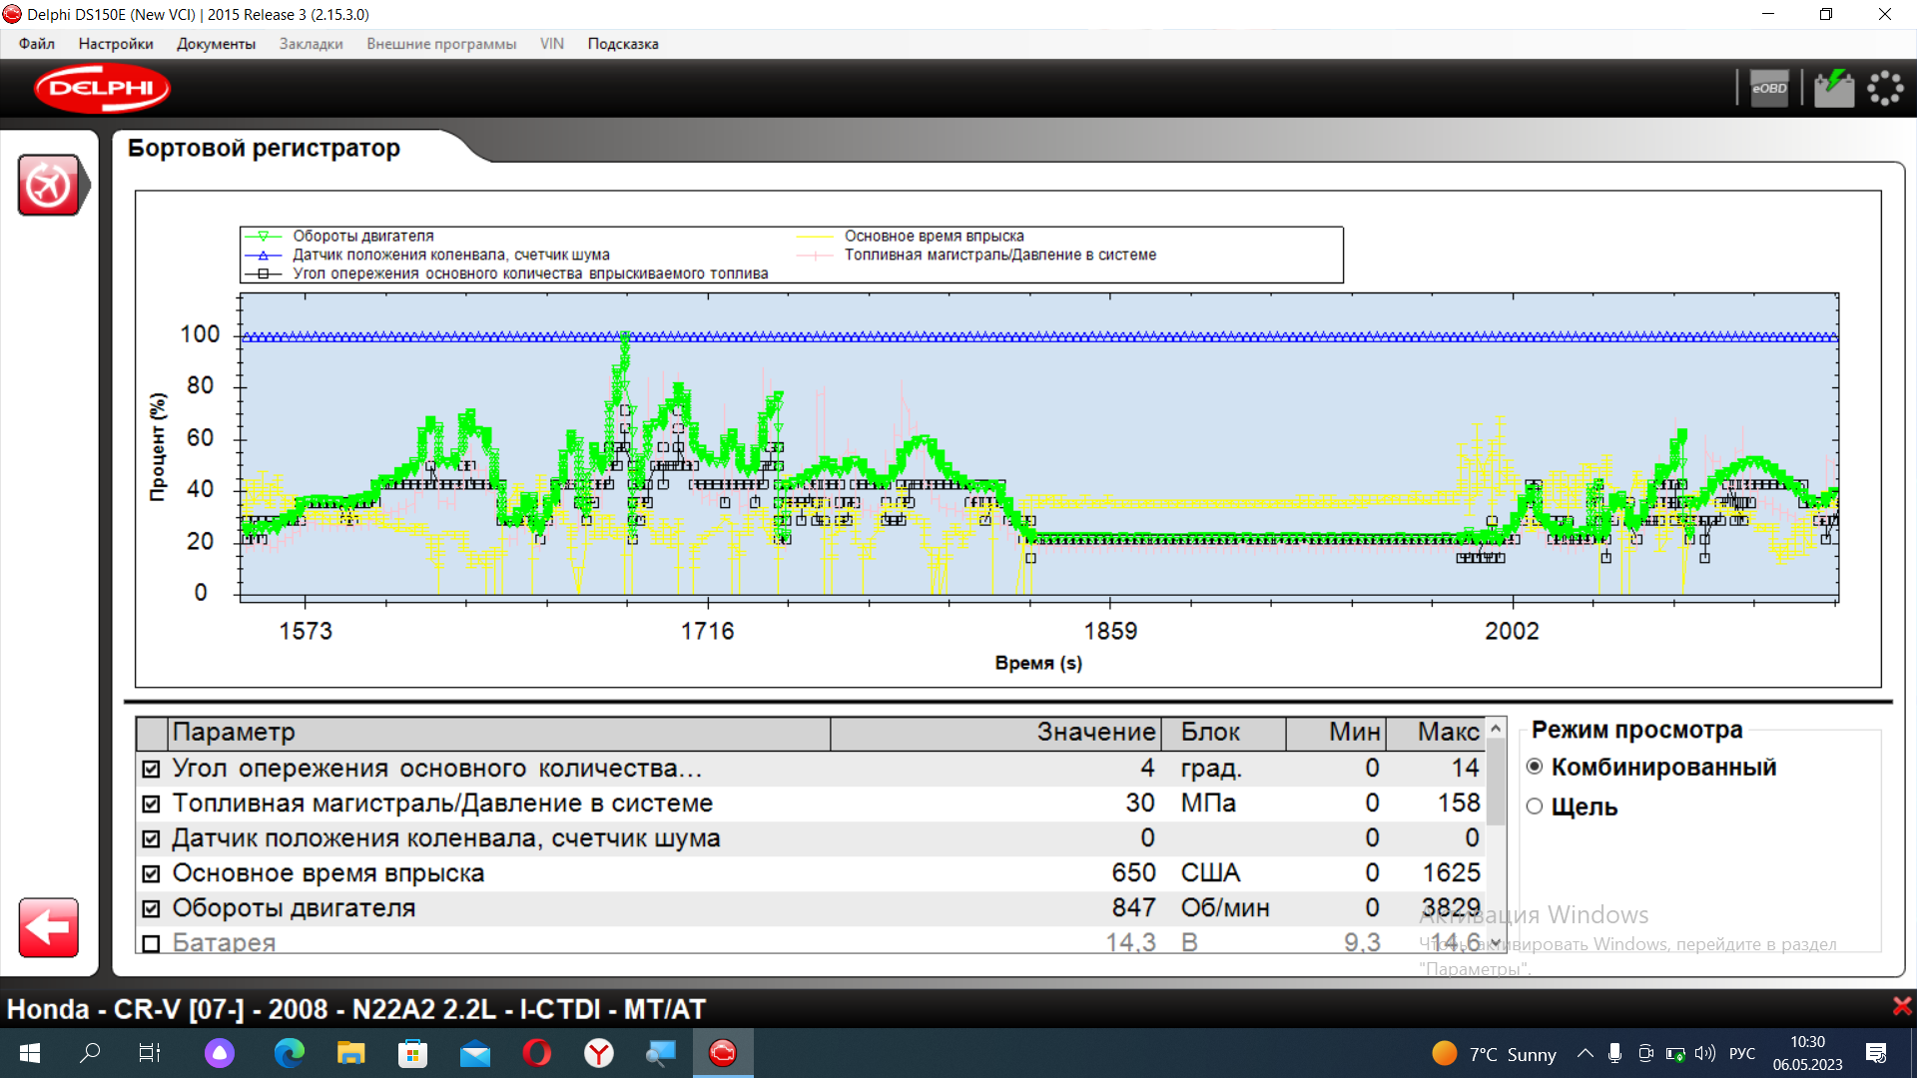Screen dimensions: 1917x1078
Task: Open Mail app from taskbar
Action: 475,1053
